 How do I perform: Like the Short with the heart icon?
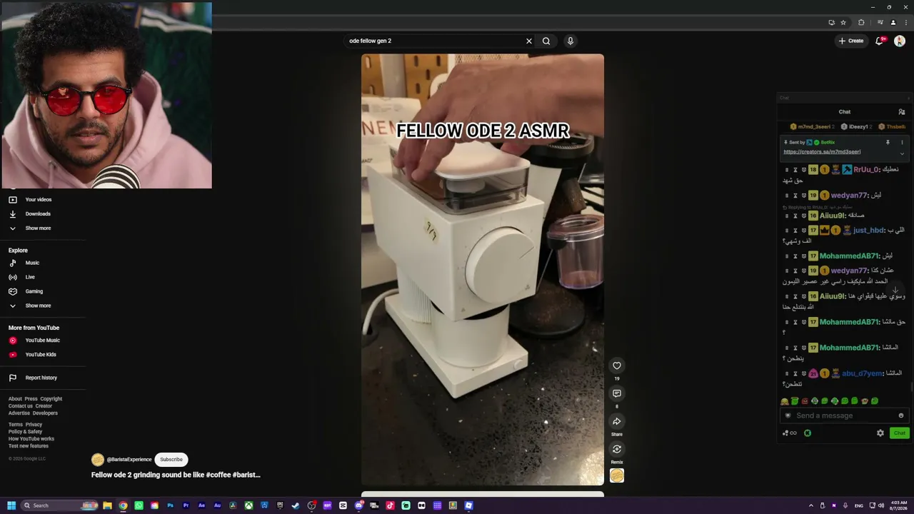pyautogui.click(x=617, y=366)
